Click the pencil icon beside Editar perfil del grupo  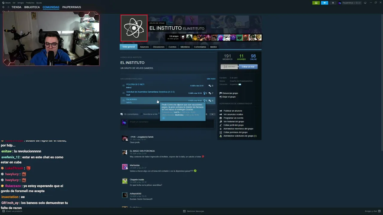(221, 125)
